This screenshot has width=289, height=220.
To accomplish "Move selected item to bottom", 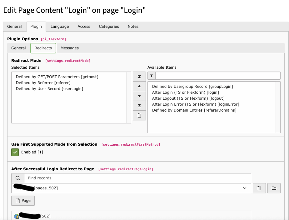I will coord(139,106).
